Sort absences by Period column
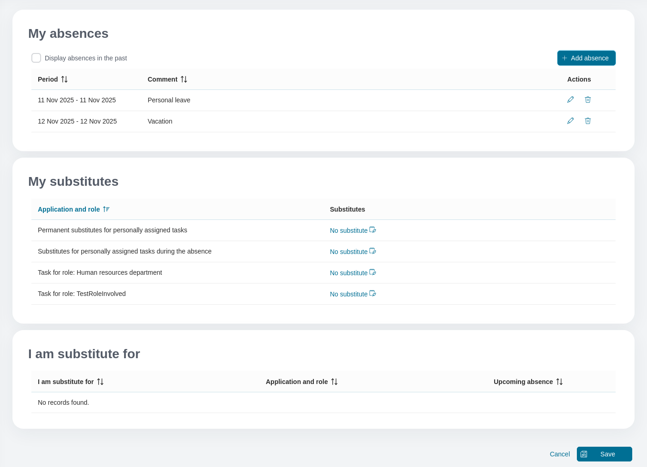The width and height of the screenshot is (647, 467). pos(64,79)
